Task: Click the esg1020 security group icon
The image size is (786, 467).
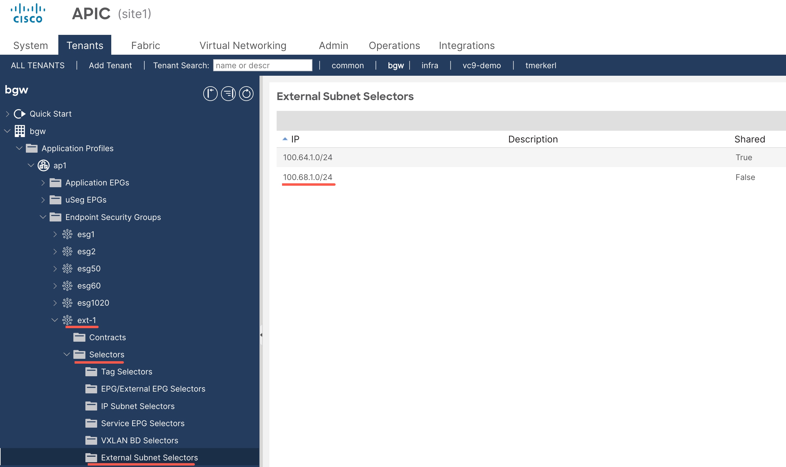Action: tap(67, 303)
